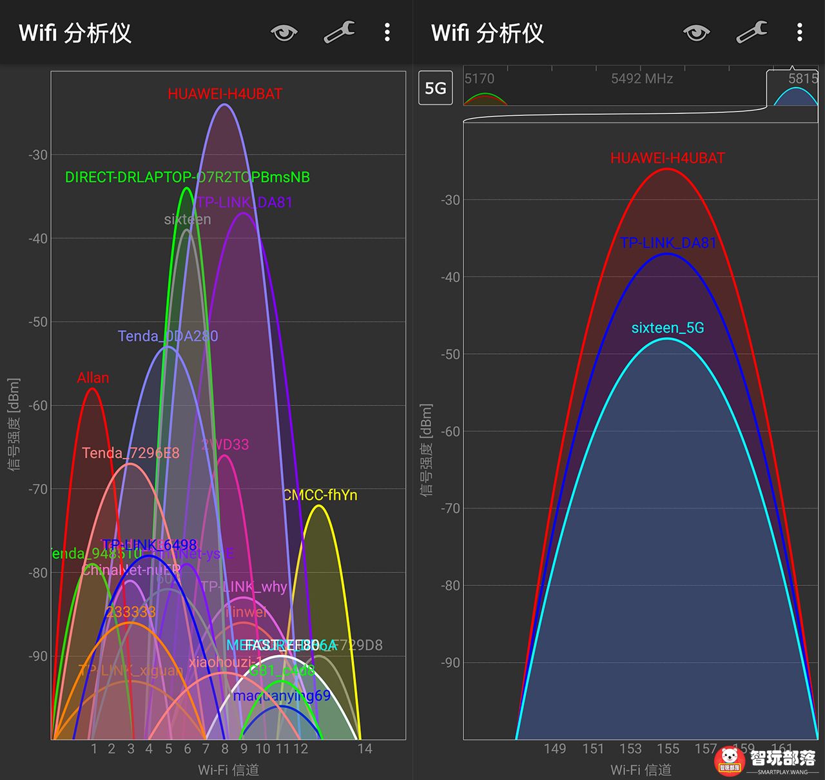
Task: Tap the HUAWEI-H4UBAT label in the 5G graph
Action: click(668, 158)
